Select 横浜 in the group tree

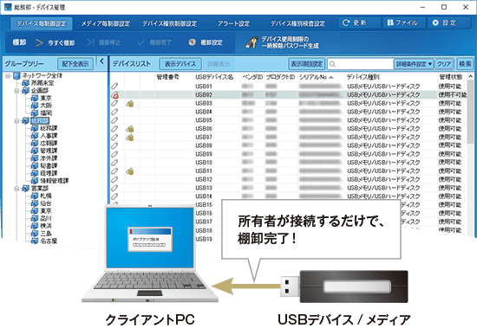click(x=46, y=226)
